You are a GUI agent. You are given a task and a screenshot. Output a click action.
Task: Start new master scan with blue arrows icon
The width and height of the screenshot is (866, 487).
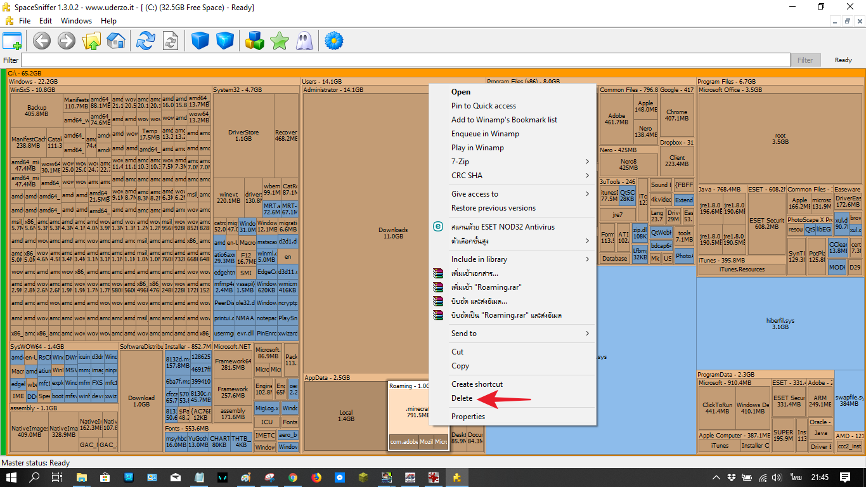click(146, 41)
